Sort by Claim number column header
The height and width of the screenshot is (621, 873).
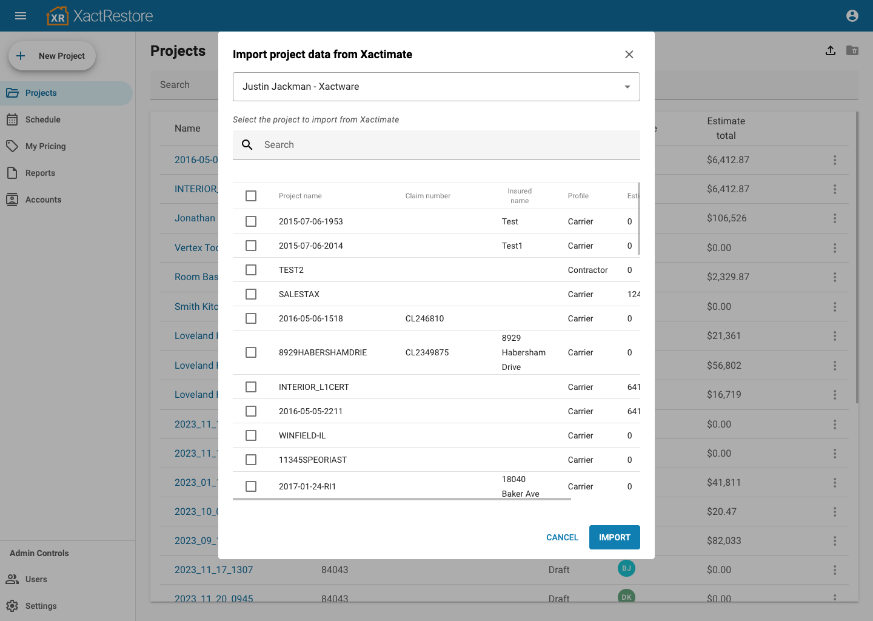tap(428, 196)
